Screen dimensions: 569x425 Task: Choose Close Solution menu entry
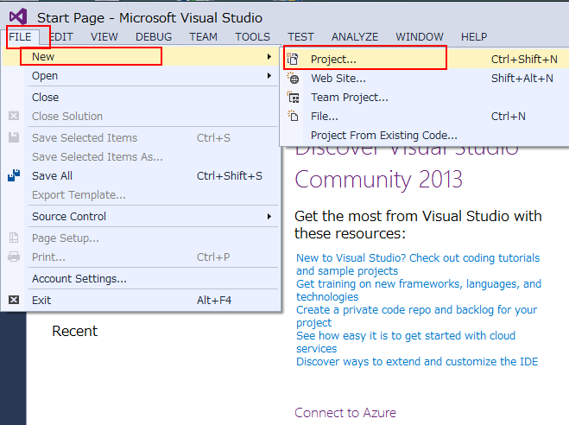click(x=141, y=116)
